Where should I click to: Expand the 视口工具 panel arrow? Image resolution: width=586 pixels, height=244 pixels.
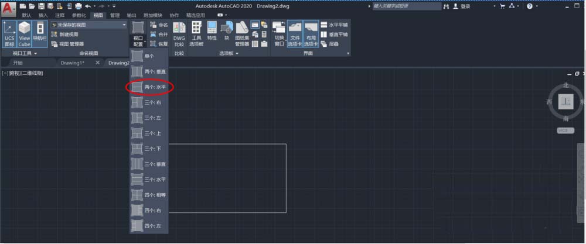36,53
